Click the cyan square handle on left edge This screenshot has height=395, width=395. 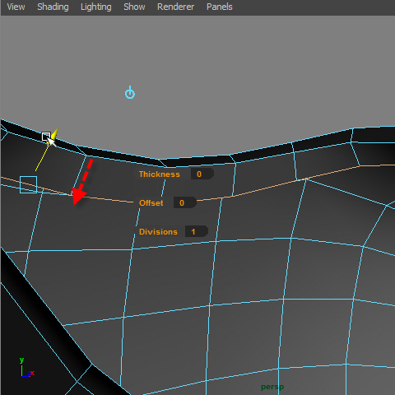pos(28,184)
